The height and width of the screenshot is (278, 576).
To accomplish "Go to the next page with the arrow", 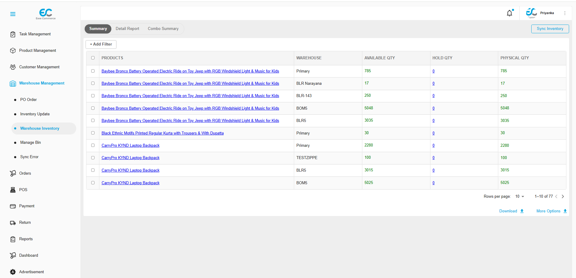I will point(563,196).
